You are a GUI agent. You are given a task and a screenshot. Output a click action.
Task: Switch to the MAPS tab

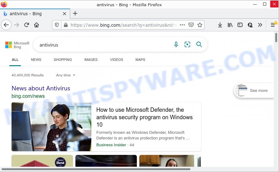[x=140, y=60]
